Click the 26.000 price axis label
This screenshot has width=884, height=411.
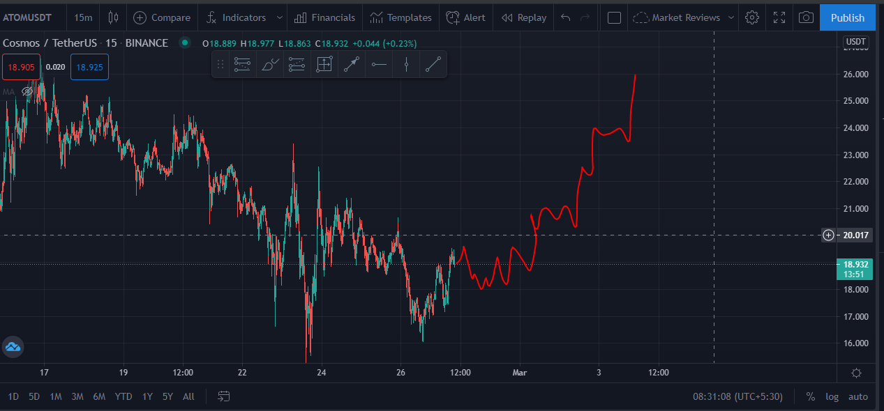[855, 74]
